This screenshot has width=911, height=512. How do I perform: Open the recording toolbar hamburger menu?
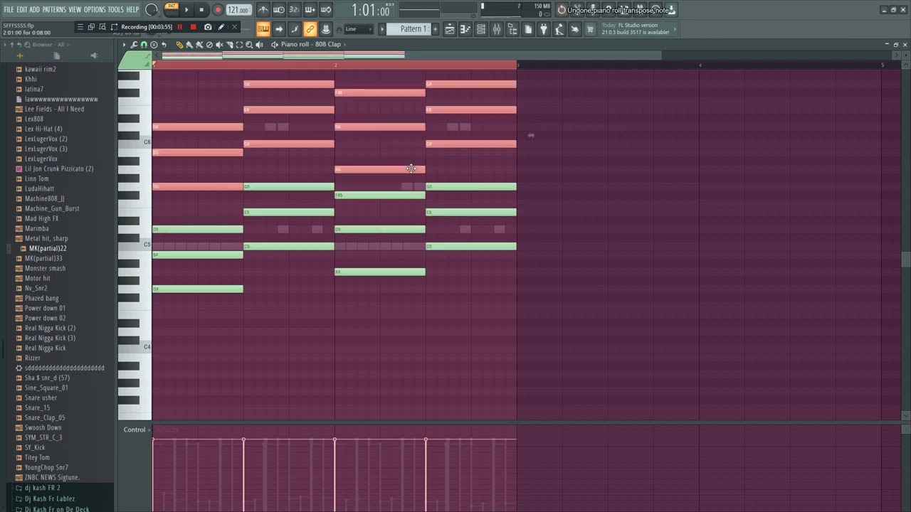80,27
